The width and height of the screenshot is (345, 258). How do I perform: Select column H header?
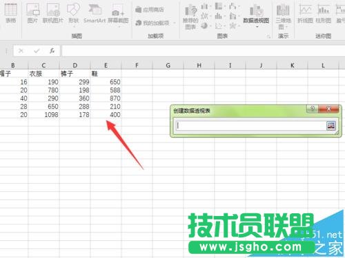199,65
